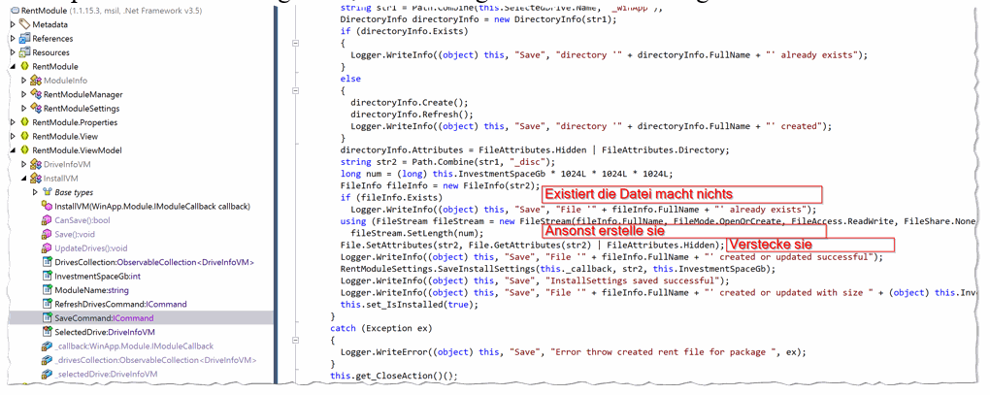The image size is (990, 395).
Task: Click the CanSave method icon
Action: pos(47,220)
